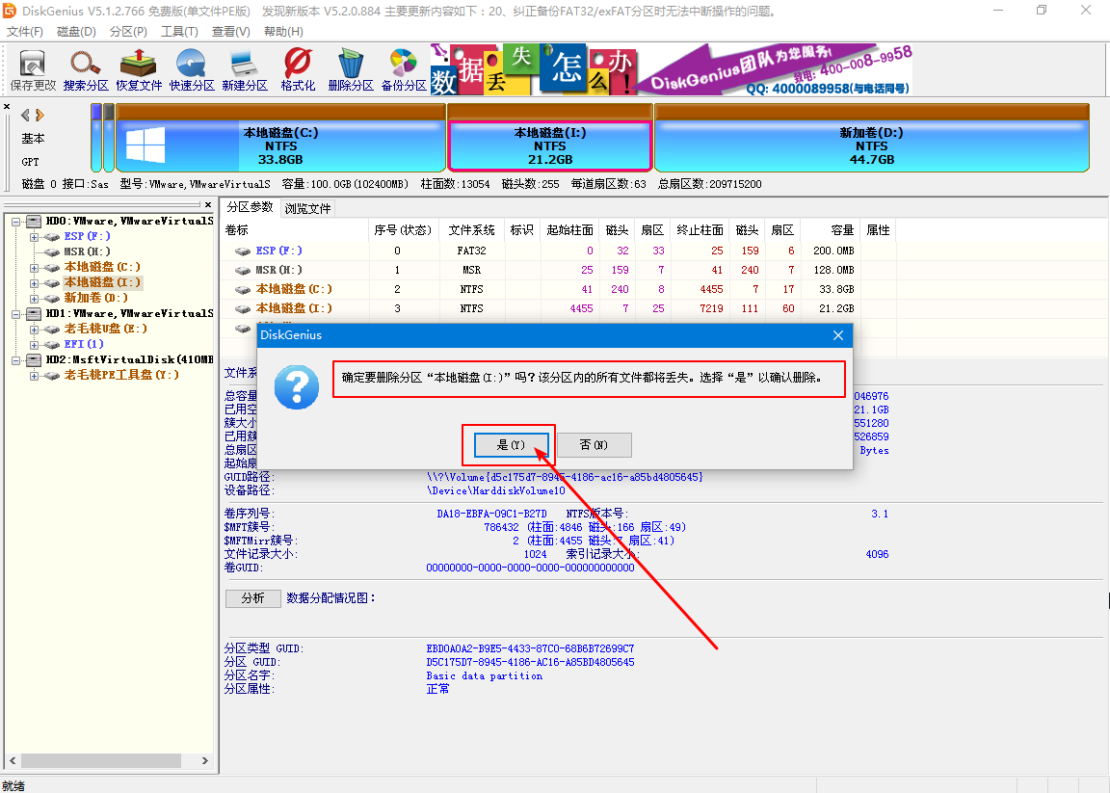
Task: Click the 卷标 column header
Action: (295, 230)
